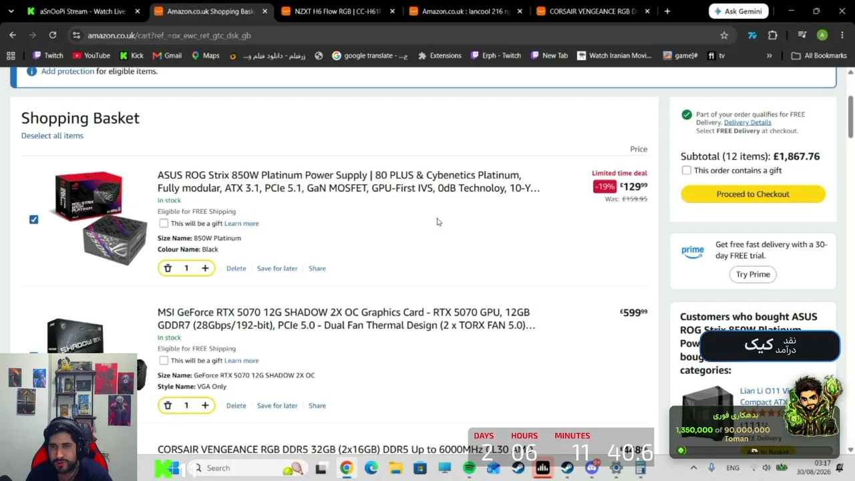Open the media control icon in Chrome toolbar
855x481 pixels.
(x=802, y=35)
